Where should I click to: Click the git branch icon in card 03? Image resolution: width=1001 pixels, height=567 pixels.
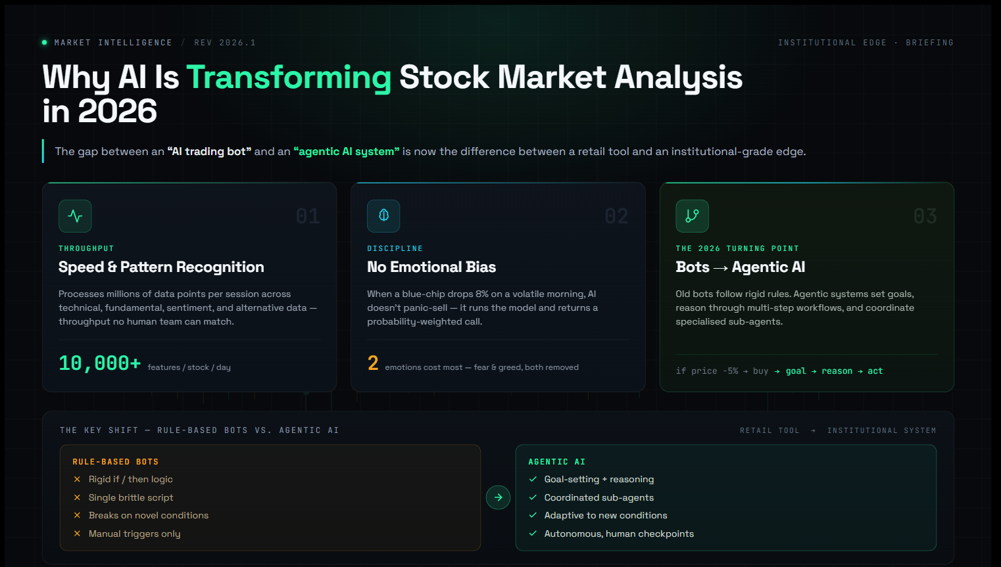pos(692,216)
